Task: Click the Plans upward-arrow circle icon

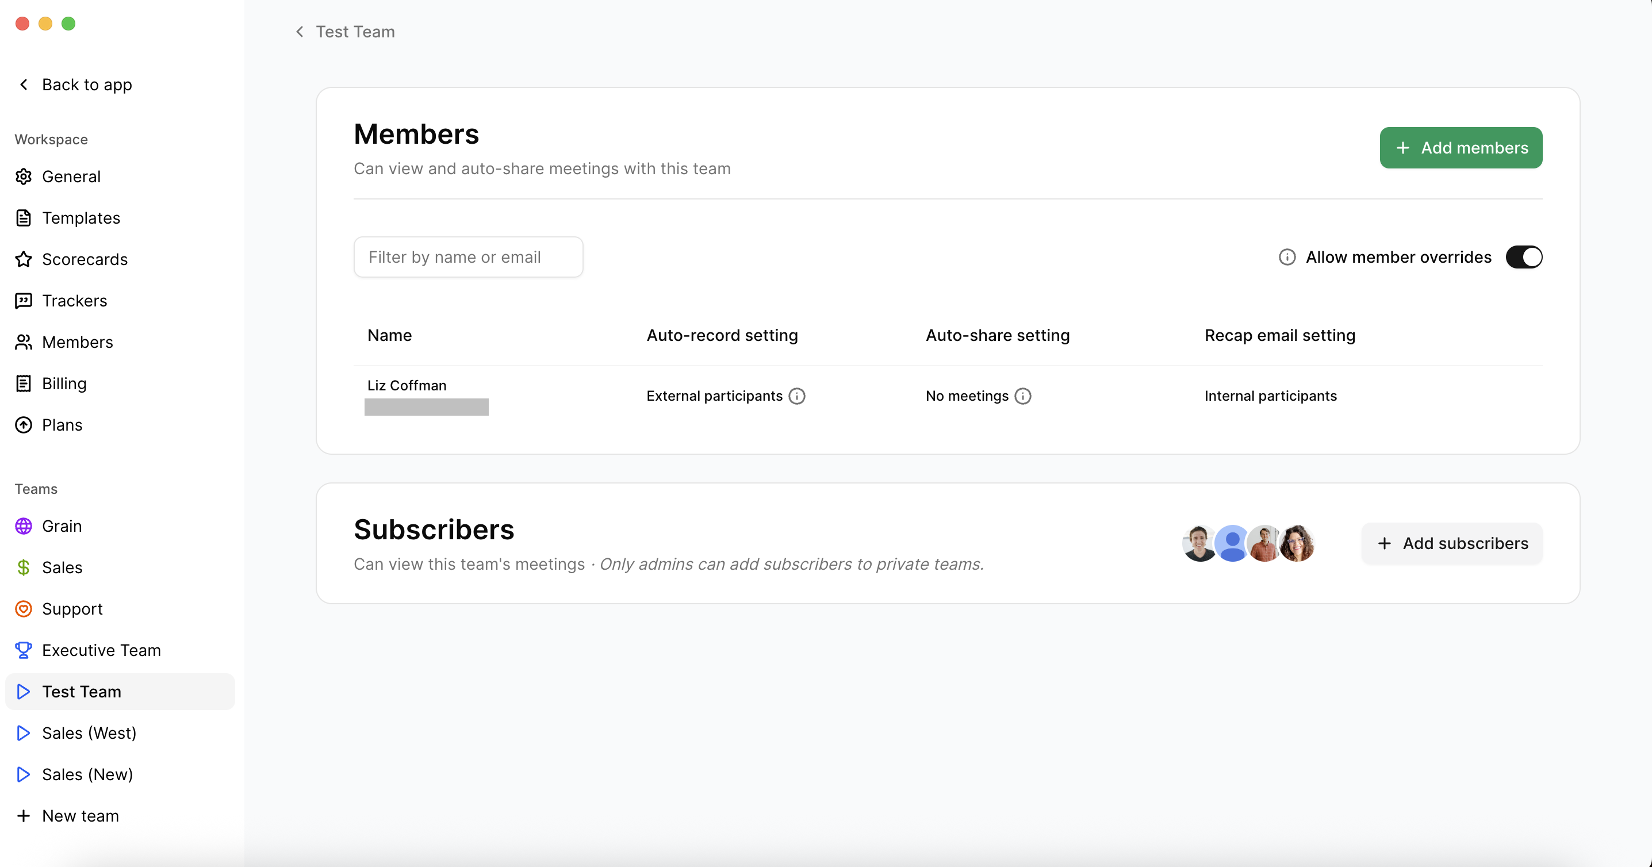Action: (24, 424)
